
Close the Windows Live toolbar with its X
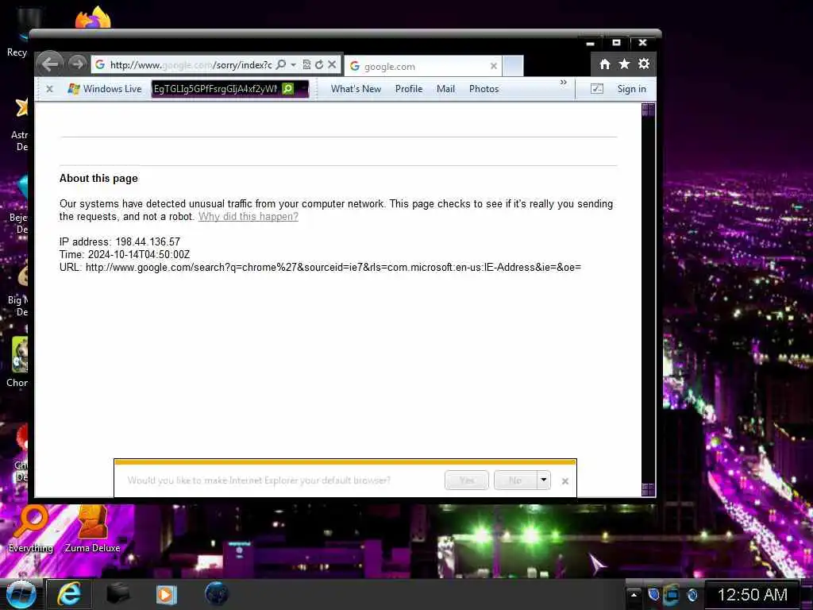pos(50,89)
